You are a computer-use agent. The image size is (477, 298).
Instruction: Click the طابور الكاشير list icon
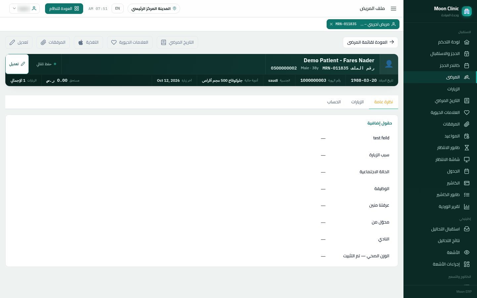tap(467, 195)
